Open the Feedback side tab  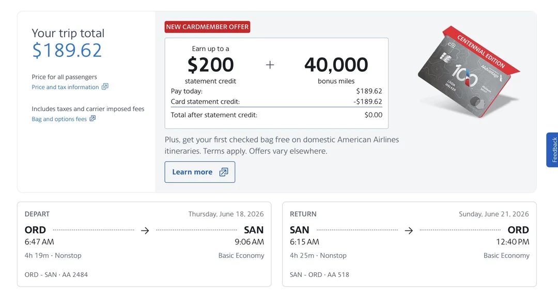(552, 150)
